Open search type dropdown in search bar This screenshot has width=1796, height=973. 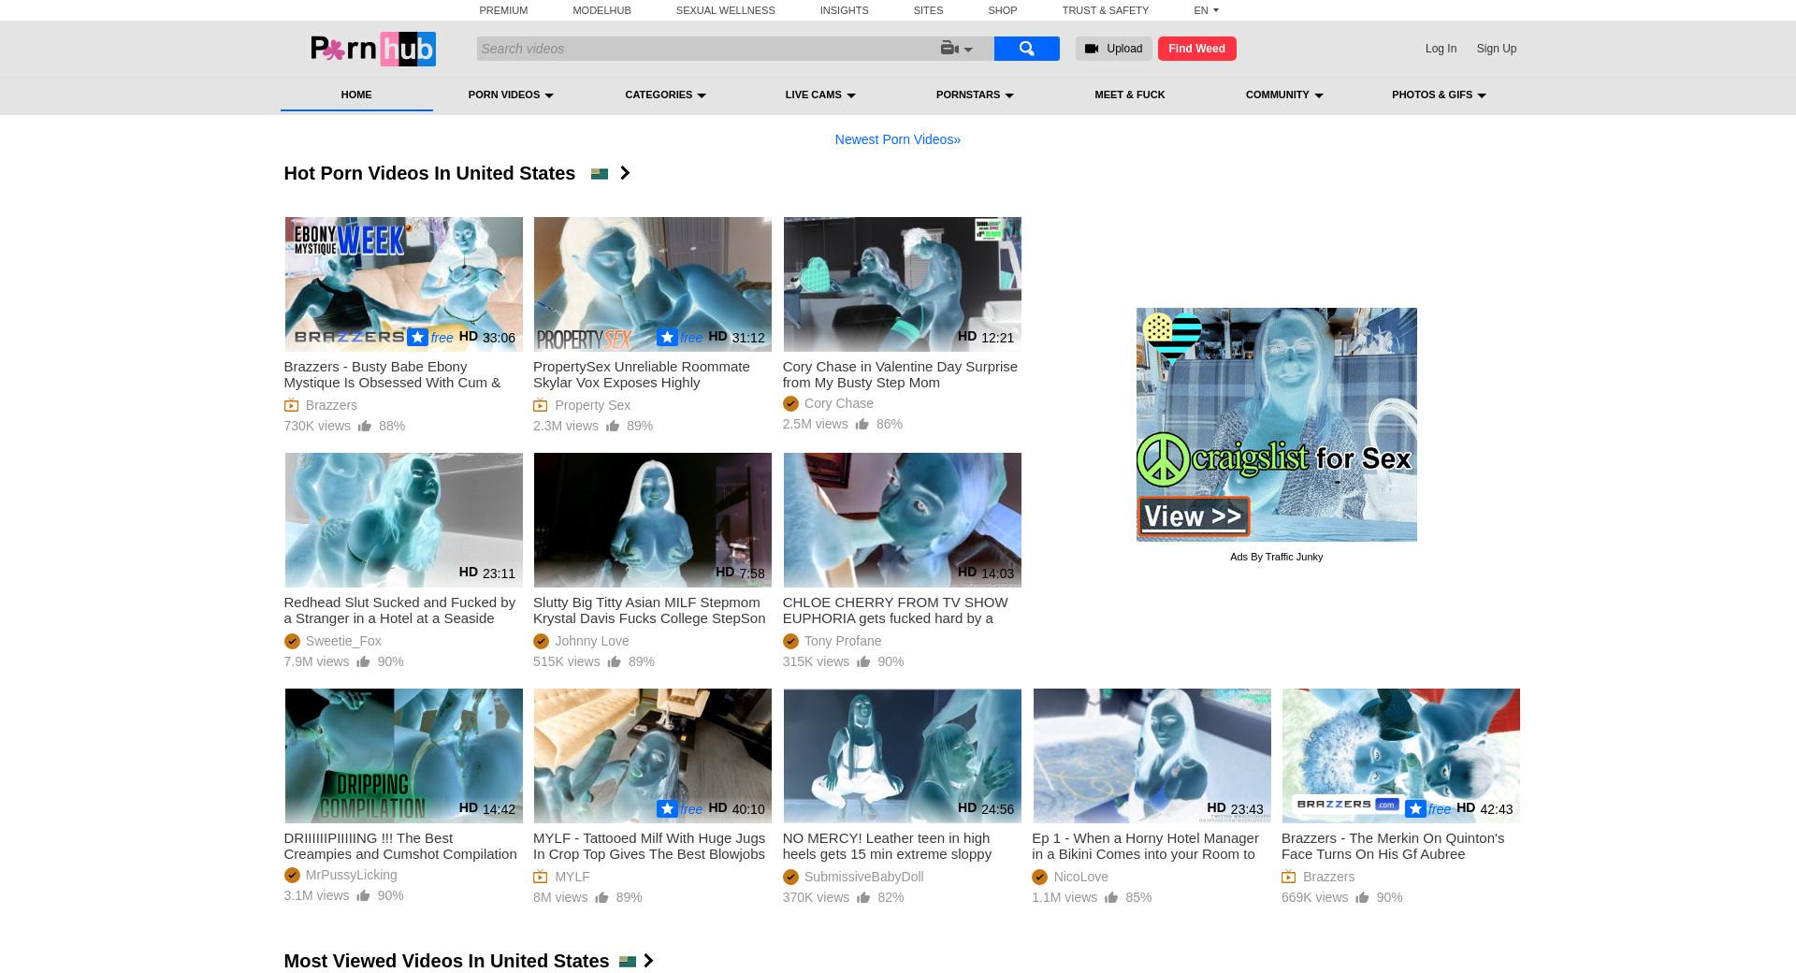(x=957, y=49)
